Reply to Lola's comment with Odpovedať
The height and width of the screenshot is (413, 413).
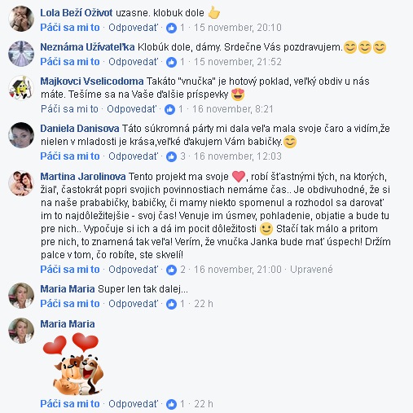(x=133, y=28)
